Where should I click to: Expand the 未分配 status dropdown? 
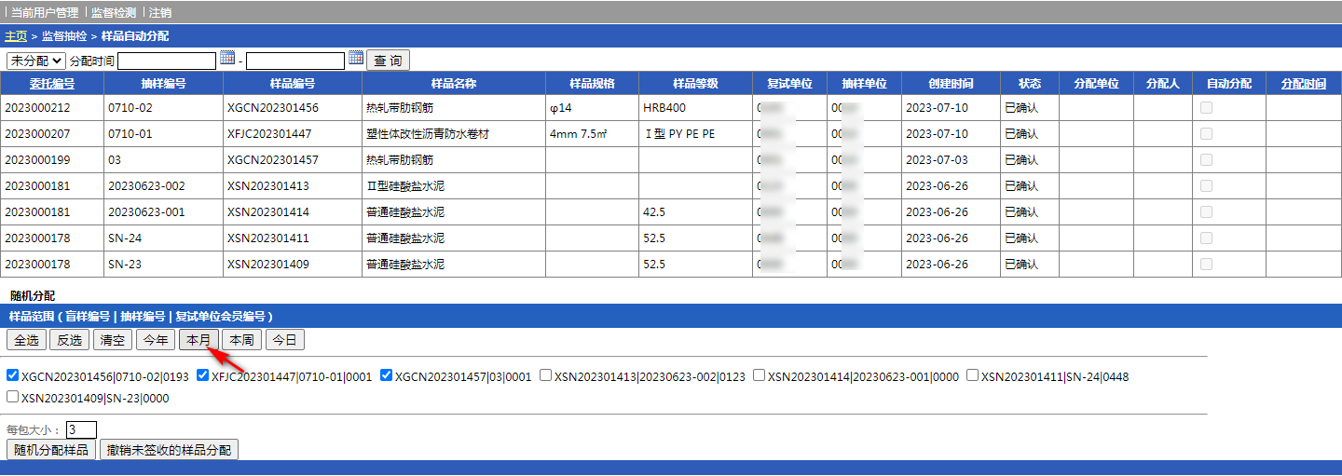click(x=36, y=61)
